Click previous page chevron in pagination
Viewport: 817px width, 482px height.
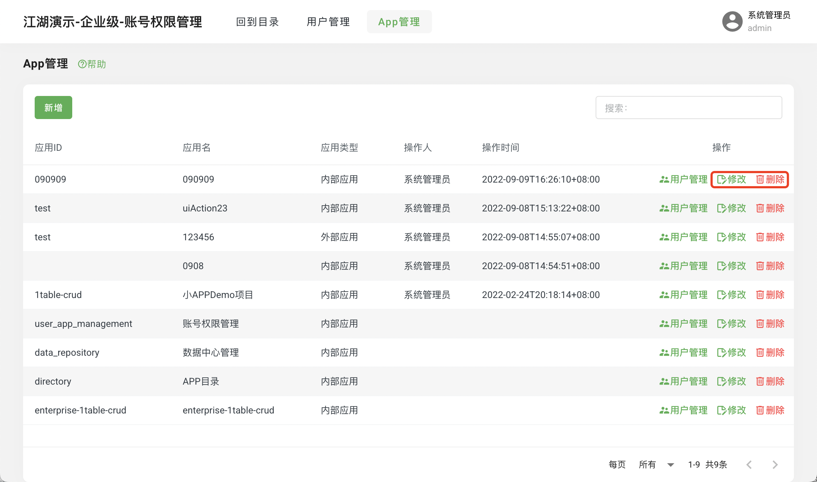click(x=749, y=464)
